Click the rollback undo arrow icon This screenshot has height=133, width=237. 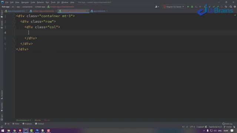226,7
